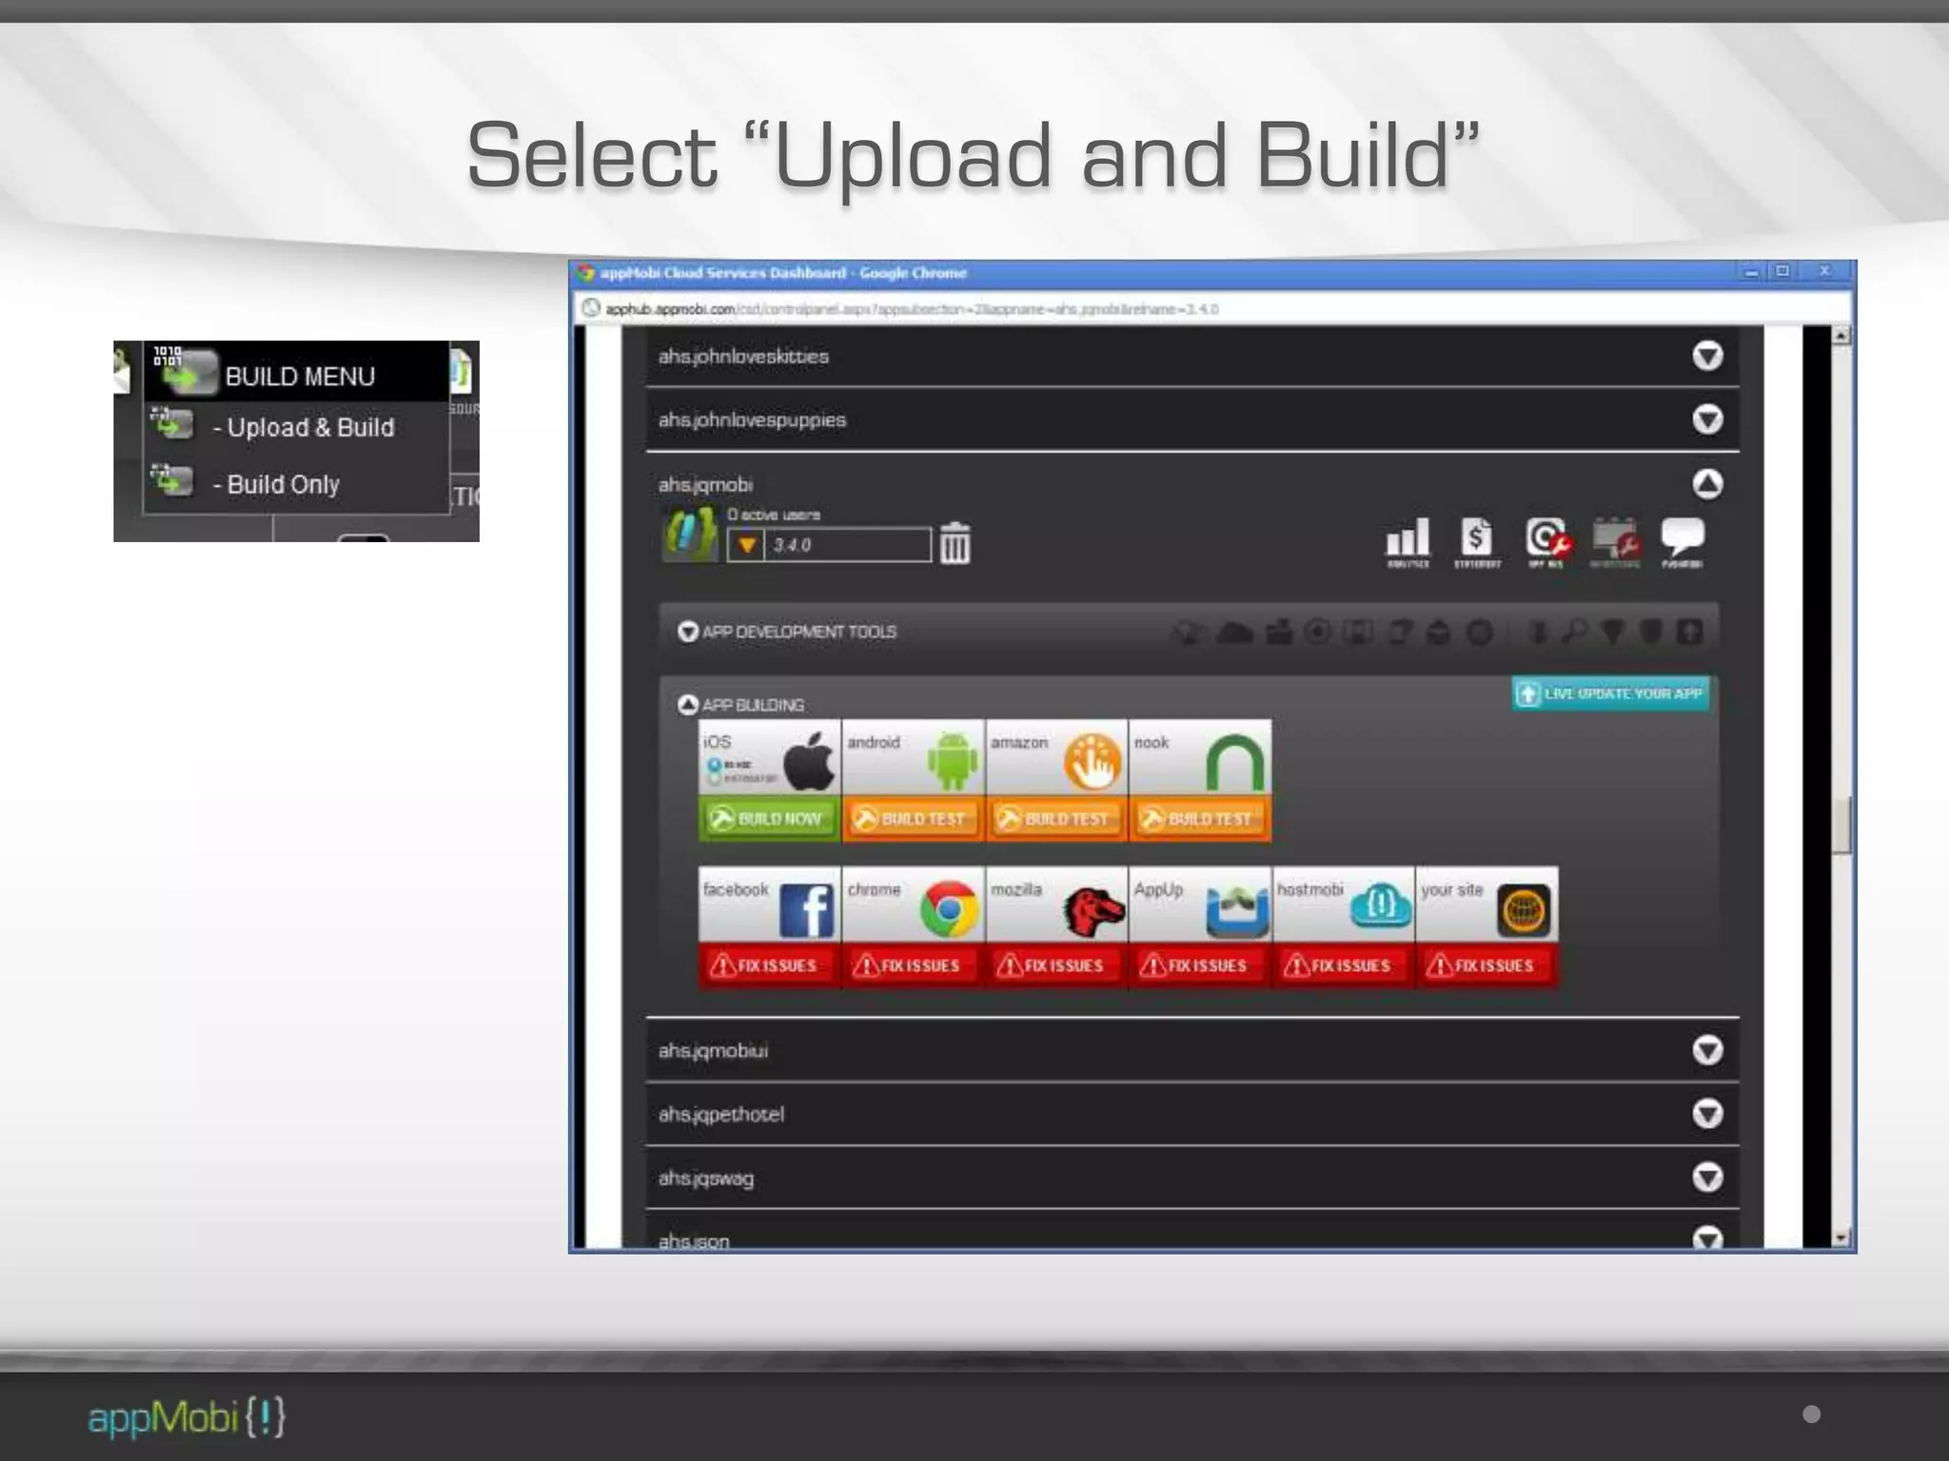The width and height of the screenshot is (1949, 1461).
Task: Select the first iOS build radio option
Action: click(713, 765)
